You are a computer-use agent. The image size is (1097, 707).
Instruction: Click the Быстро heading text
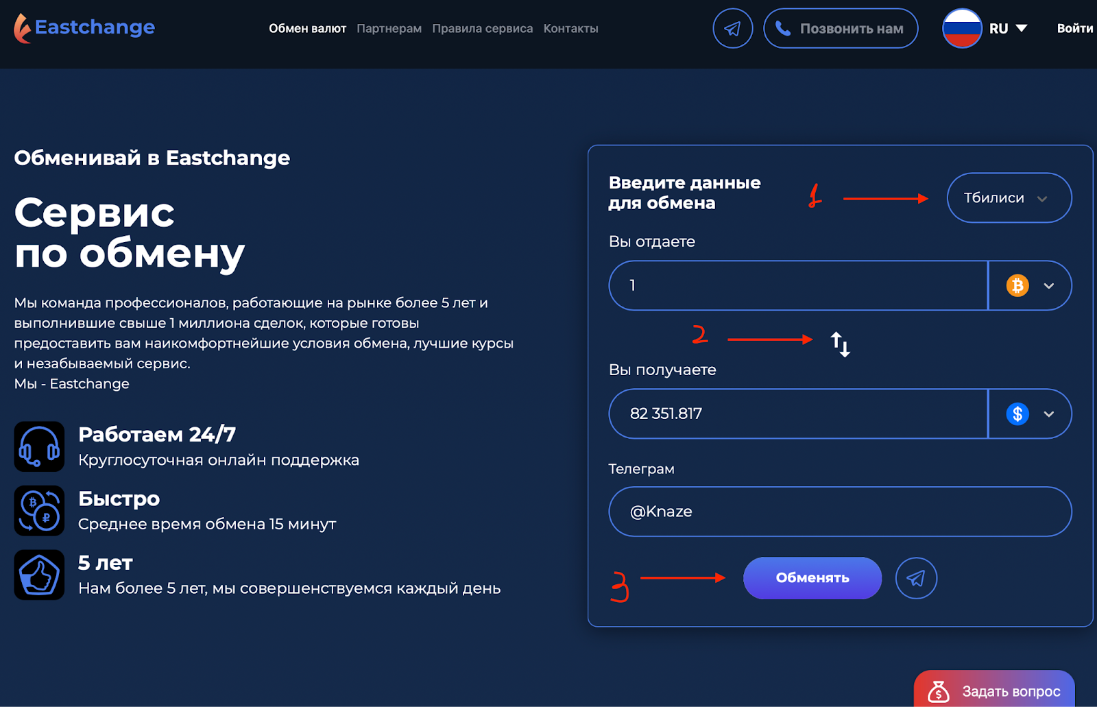pos(119,499)
